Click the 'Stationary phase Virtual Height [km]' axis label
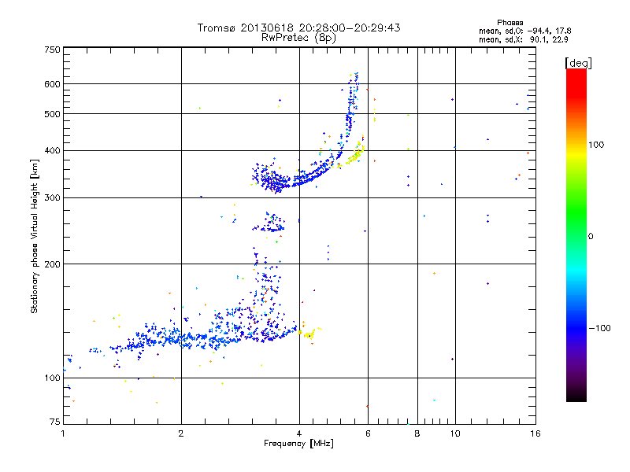Viewport: 630px width, 472px height. 35,237
